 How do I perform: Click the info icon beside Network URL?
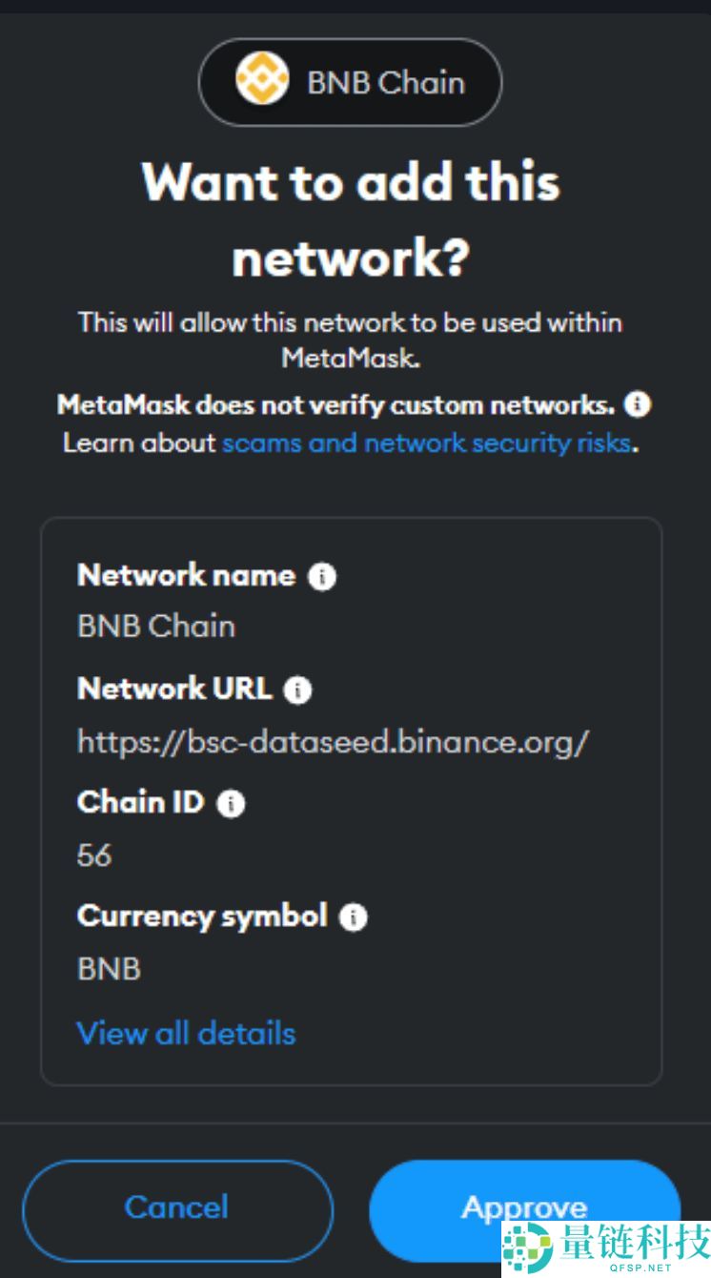[x=298, y=691]
